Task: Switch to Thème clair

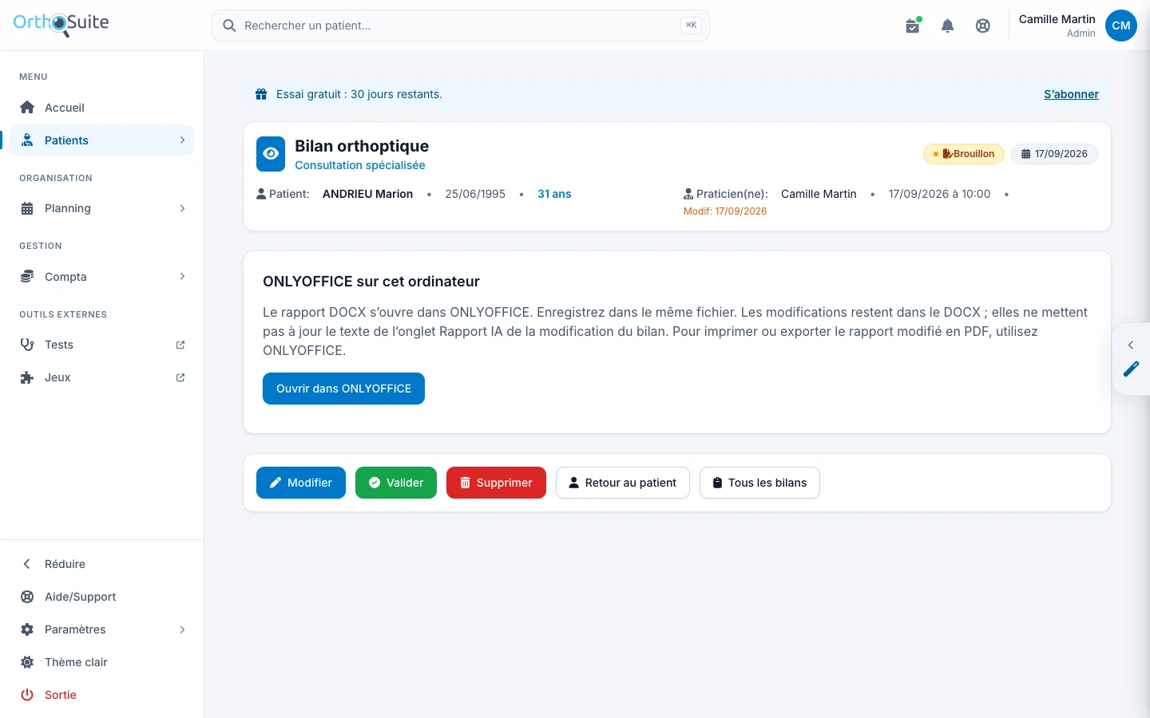Action: point(102,662)
